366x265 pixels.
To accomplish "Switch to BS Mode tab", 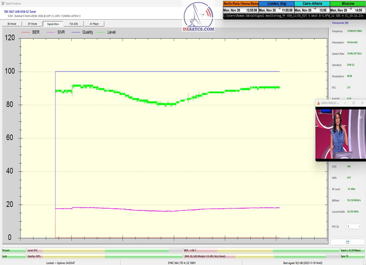I will [12, 24].
